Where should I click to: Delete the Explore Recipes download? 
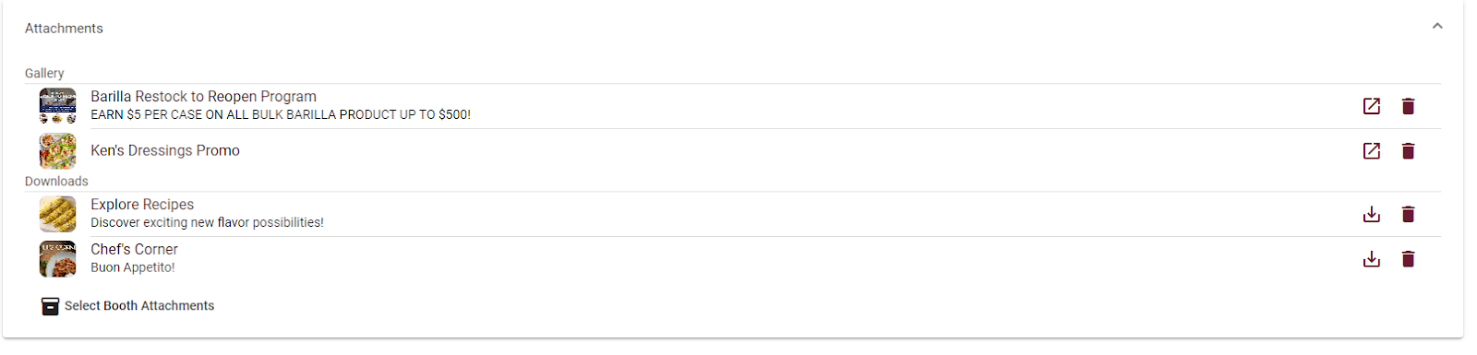tap(1408, 214)
